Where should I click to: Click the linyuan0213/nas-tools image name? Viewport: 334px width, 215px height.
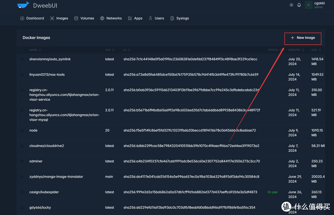tap(47, 75)
